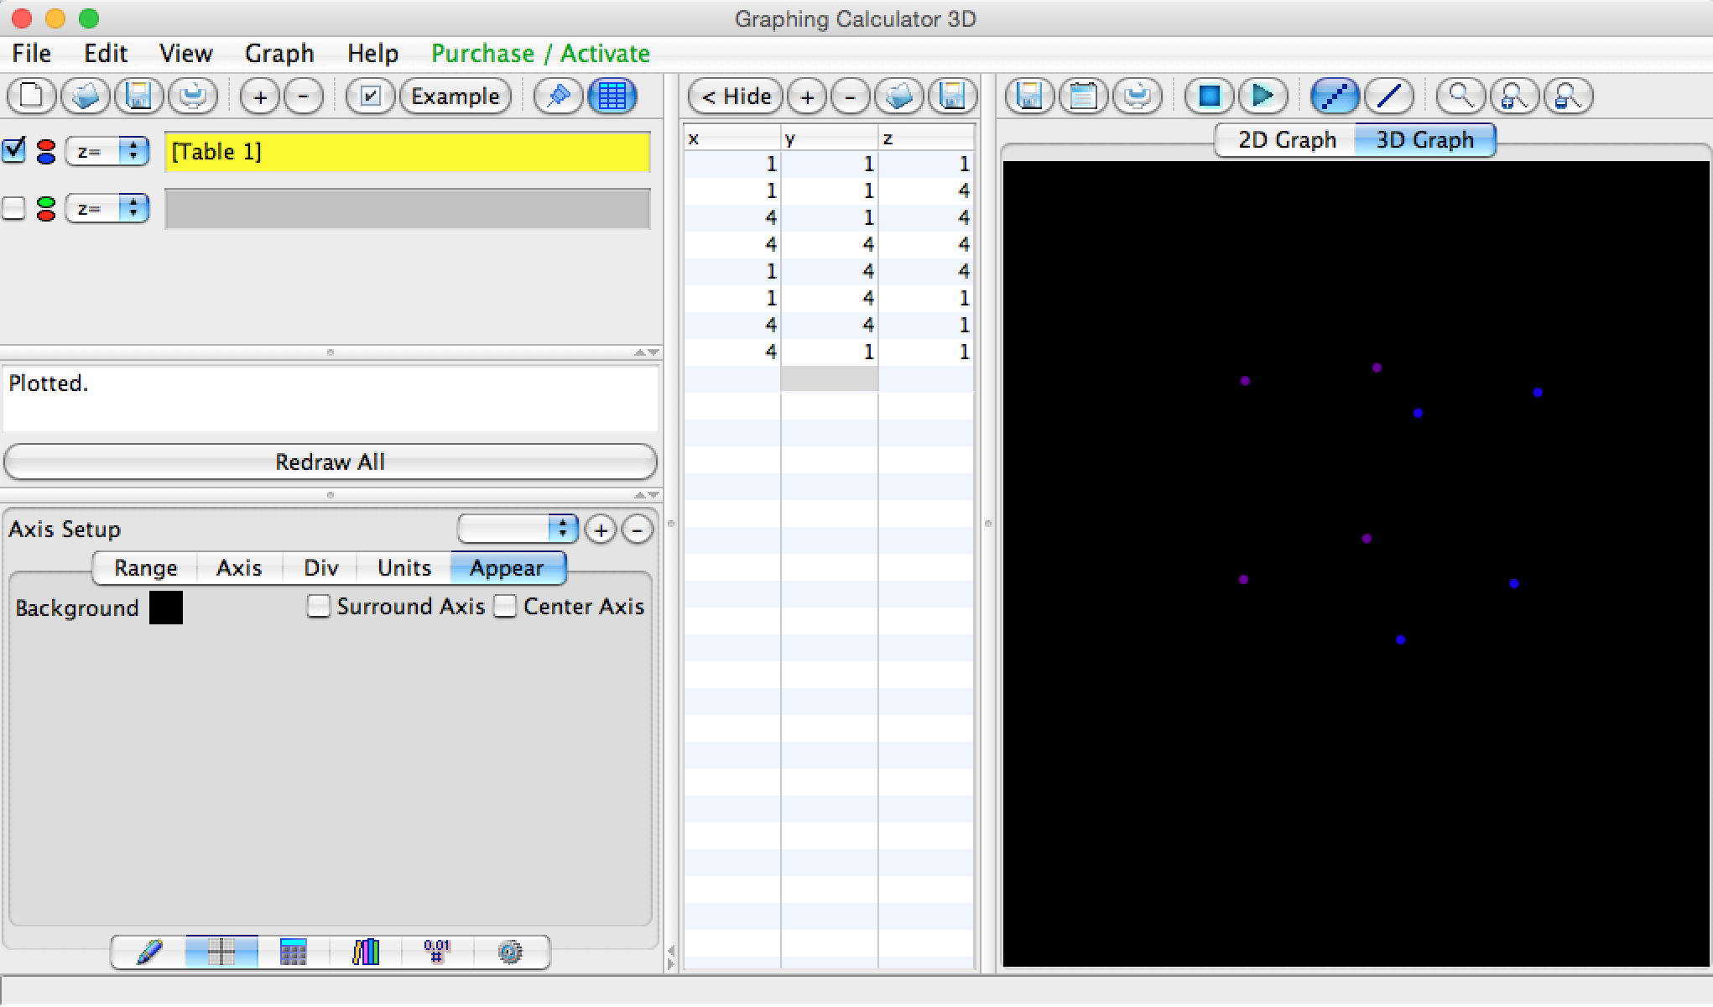
Task: Open the Graph menu
Action: click(279, 53)
